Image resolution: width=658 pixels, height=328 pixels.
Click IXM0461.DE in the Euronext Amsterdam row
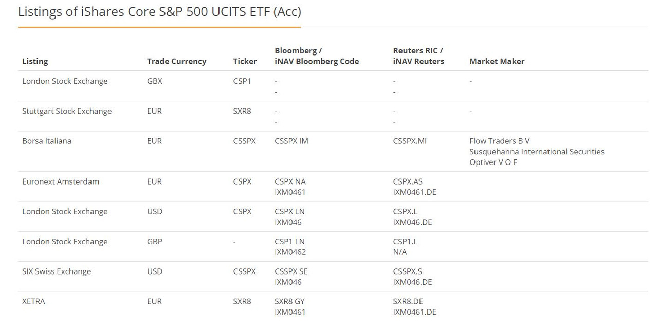[414, 192]
